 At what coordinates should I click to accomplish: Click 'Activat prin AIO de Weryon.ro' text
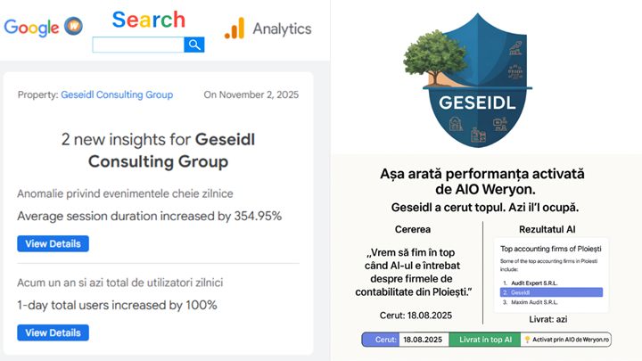(x=571, y=340)
